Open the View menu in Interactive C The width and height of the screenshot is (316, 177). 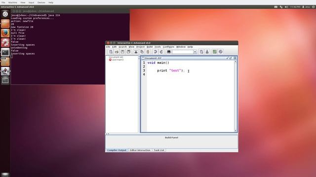point(131,47)
